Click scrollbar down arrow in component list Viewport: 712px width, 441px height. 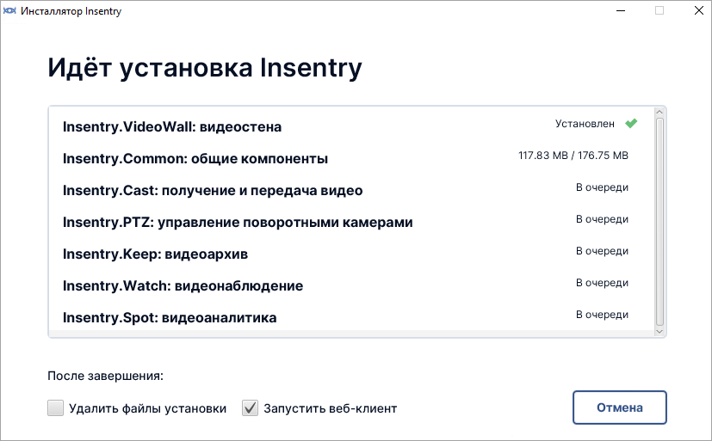(659, 332)
